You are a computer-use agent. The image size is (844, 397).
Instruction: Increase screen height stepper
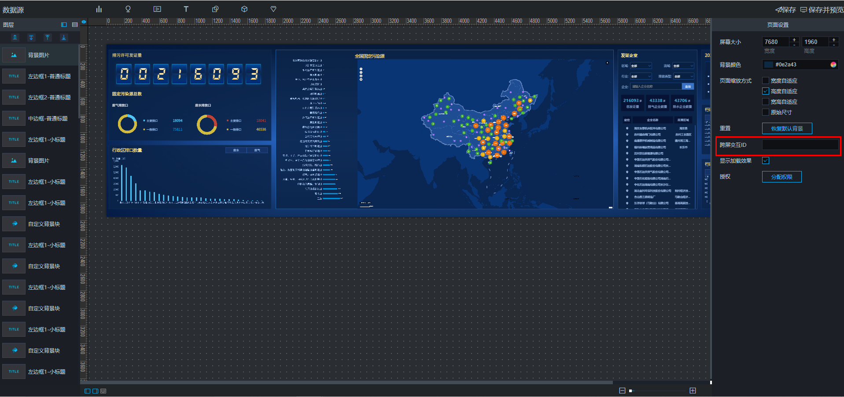tap(833, 40)
